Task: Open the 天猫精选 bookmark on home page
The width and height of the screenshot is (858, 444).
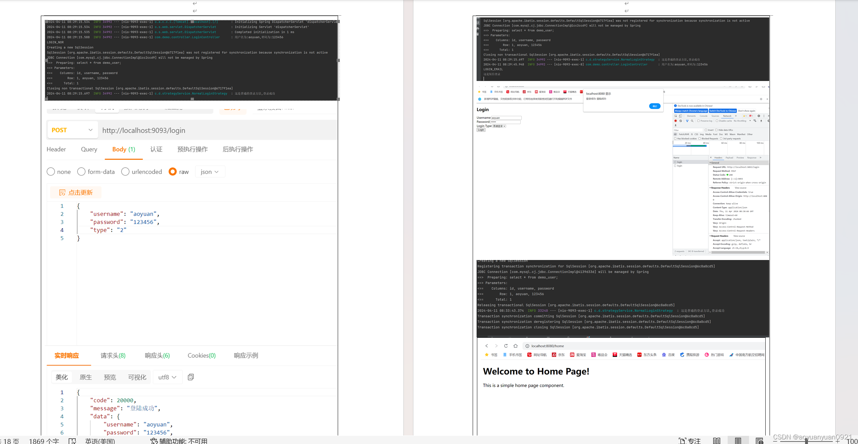Action: coord(622,355)
